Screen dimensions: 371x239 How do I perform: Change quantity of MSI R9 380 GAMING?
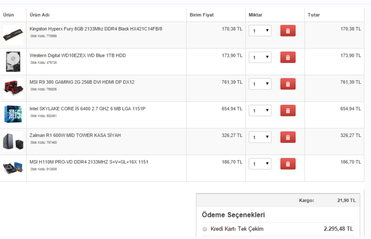coord(260,84)
